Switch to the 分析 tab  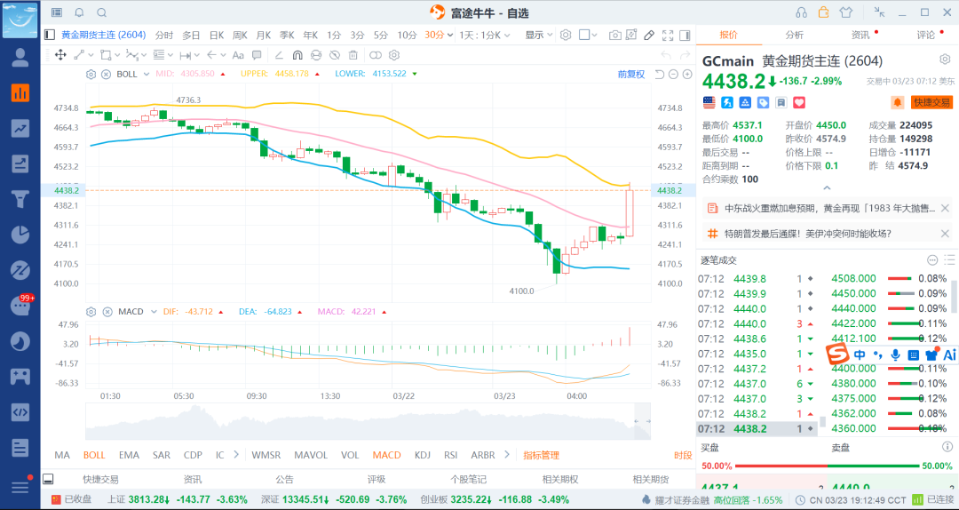794,35
